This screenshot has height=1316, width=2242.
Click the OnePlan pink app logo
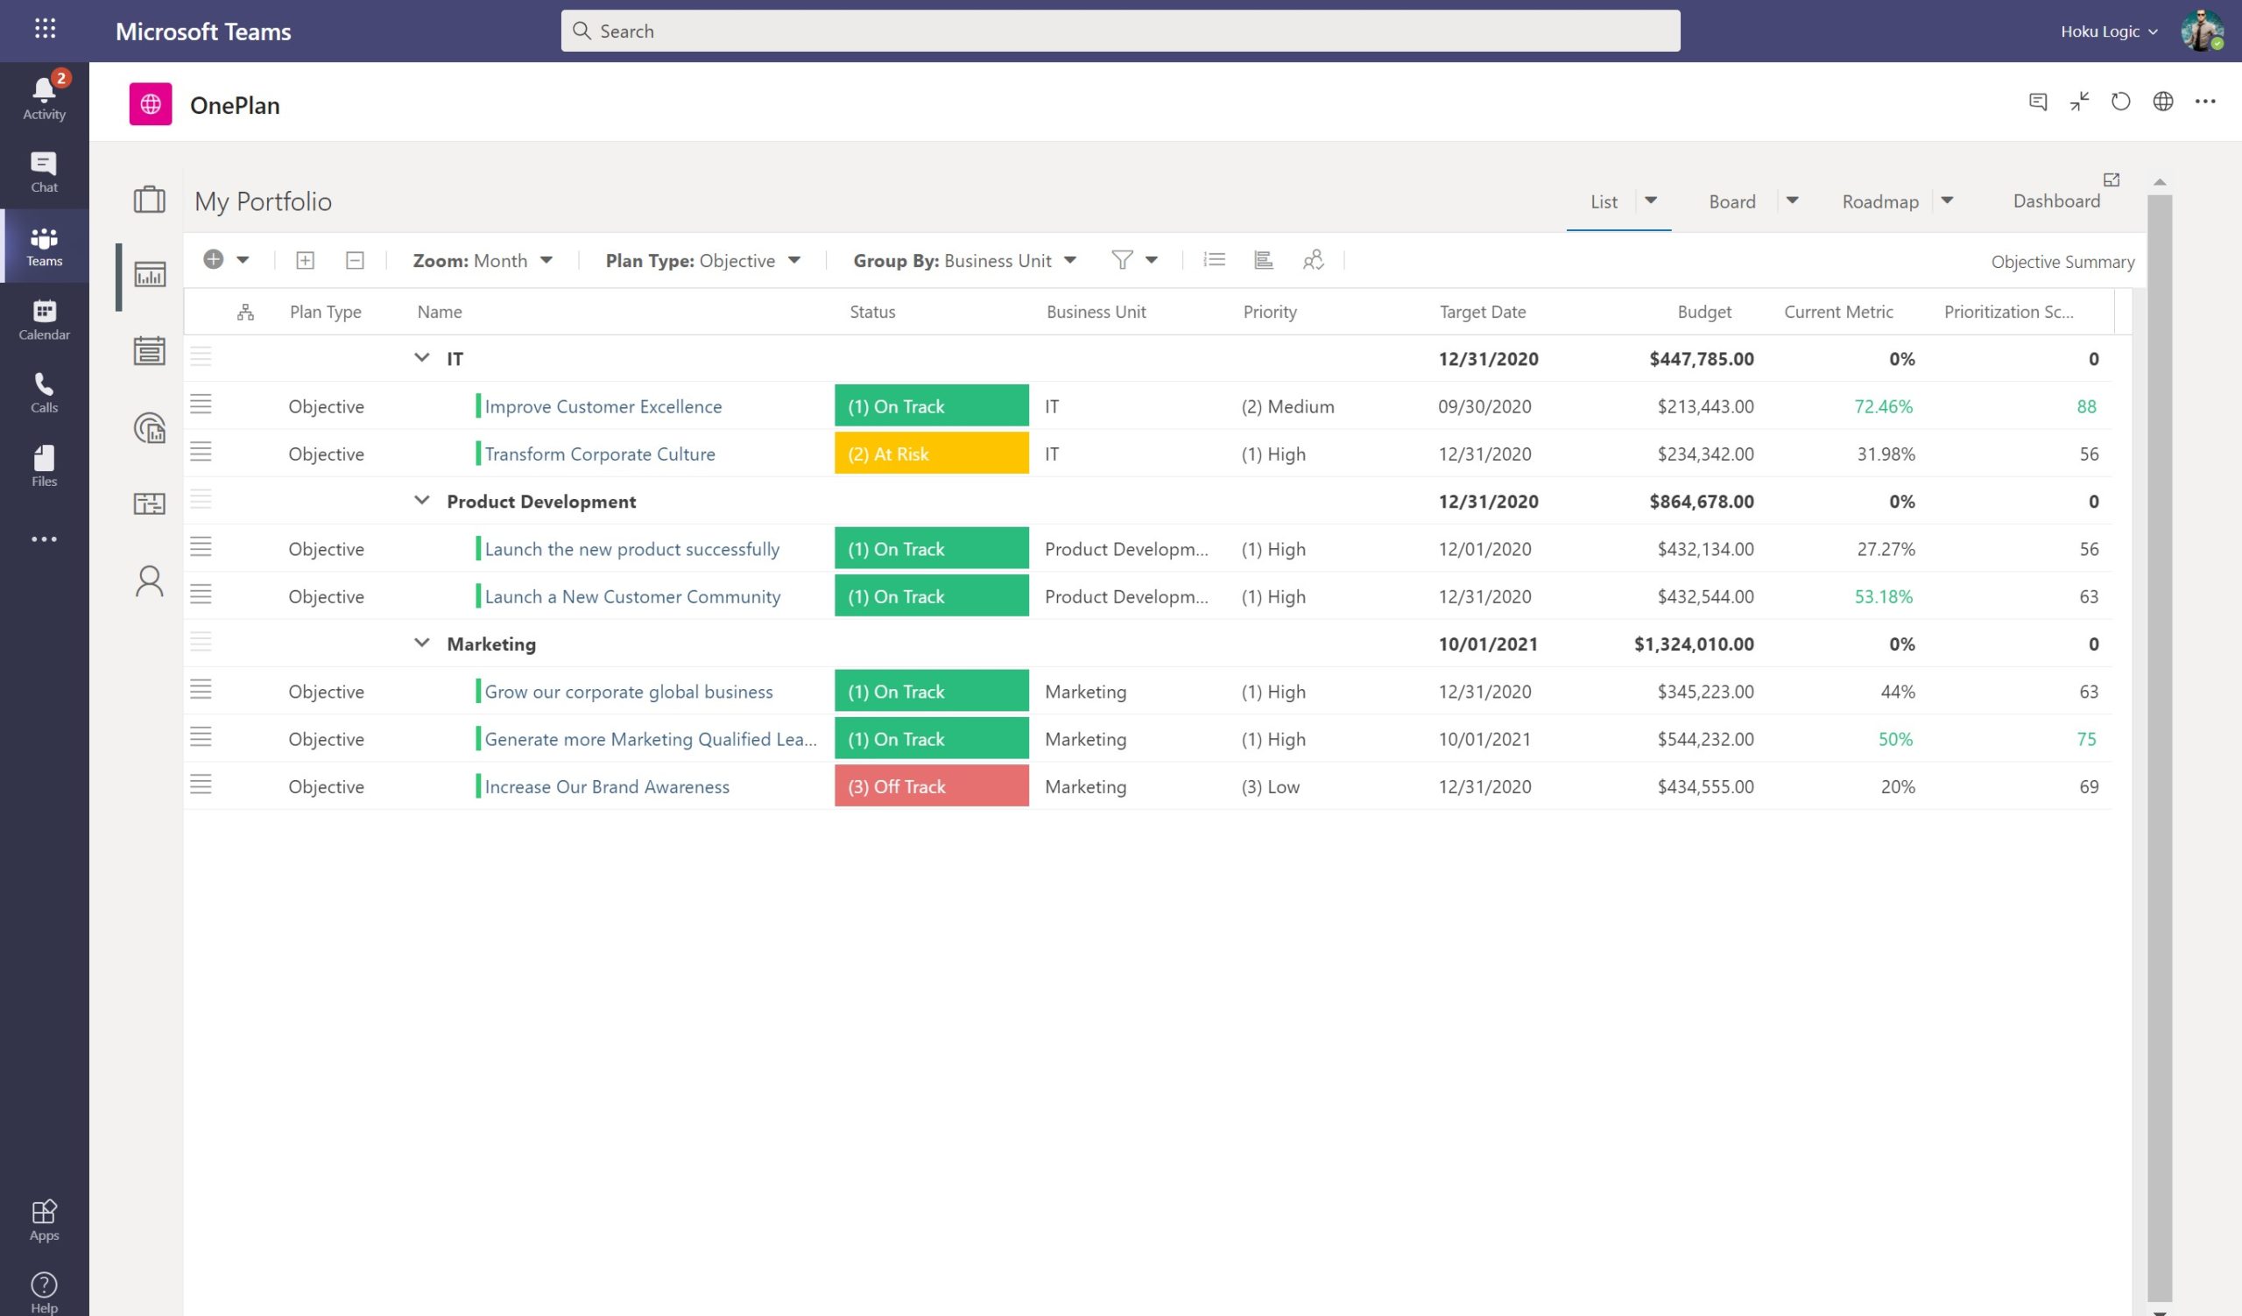[x=151, y=104]
